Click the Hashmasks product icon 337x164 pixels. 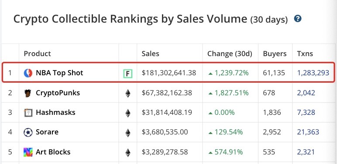[28, 113]
